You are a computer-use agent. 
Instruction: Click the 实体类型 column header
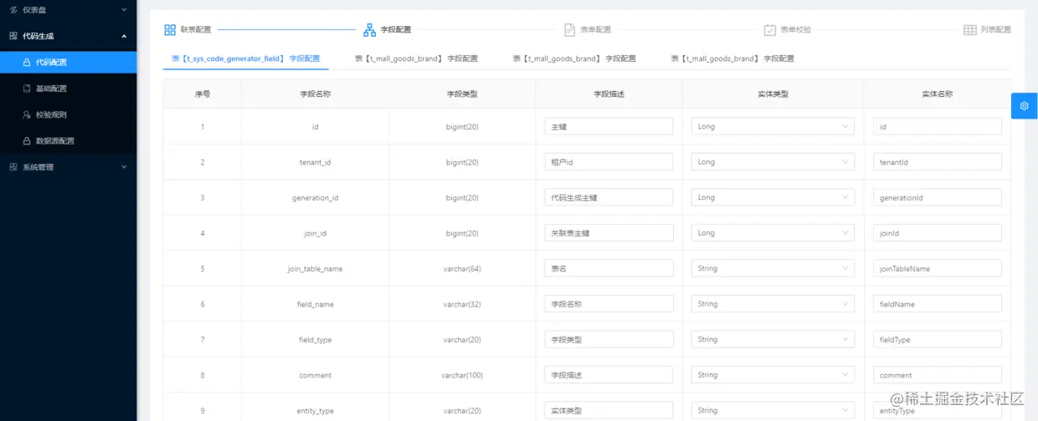[773, 94]
